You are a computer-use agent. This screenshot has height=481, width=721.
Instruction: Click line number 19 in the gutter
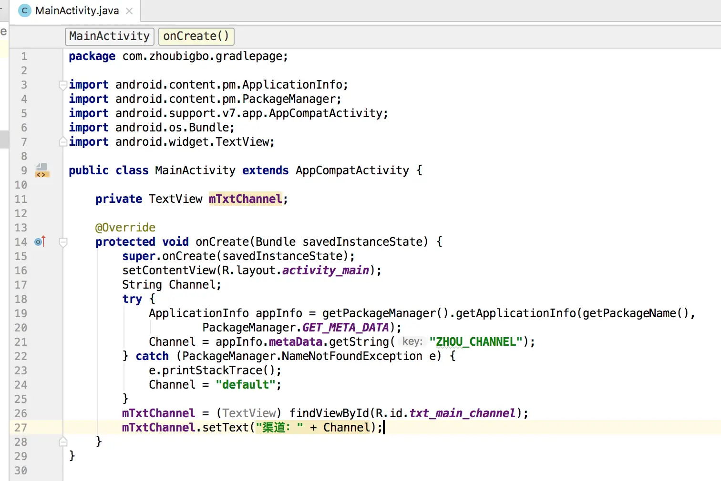coord(21,313)
